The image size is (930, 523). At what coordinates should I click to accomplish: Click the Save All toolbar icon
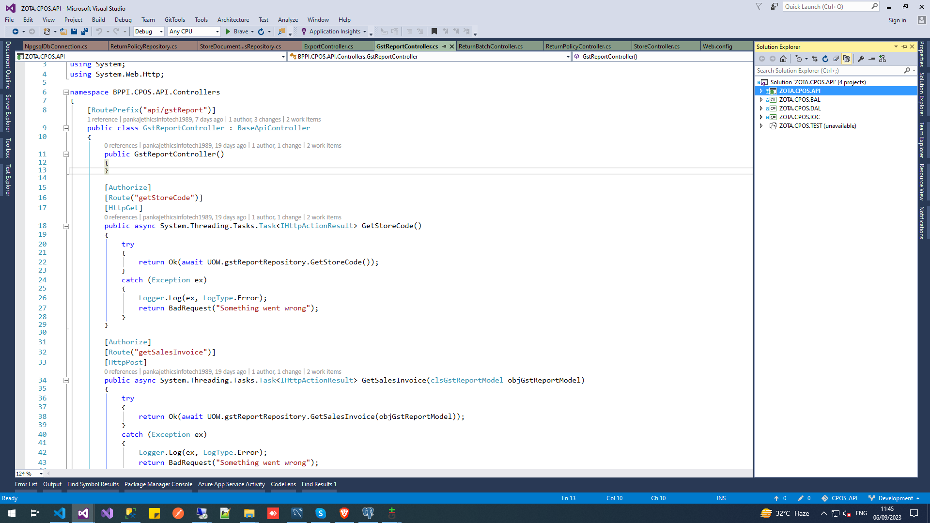[85, 31]
